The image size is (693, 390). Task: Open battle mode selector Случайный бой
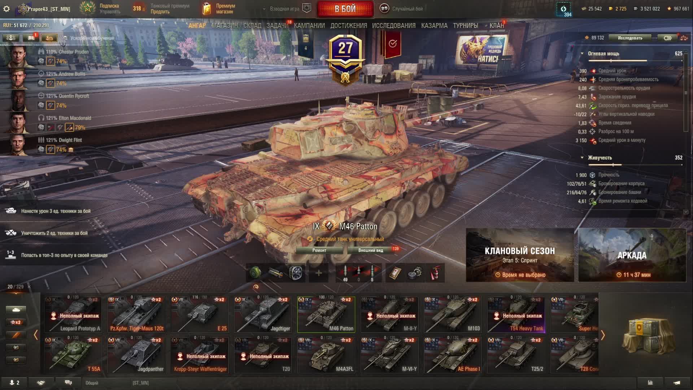[x=401, y=9]
